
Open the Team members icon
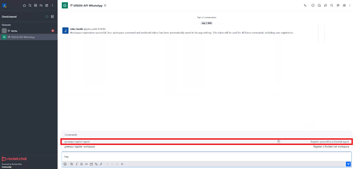click(x=344, y=5)
